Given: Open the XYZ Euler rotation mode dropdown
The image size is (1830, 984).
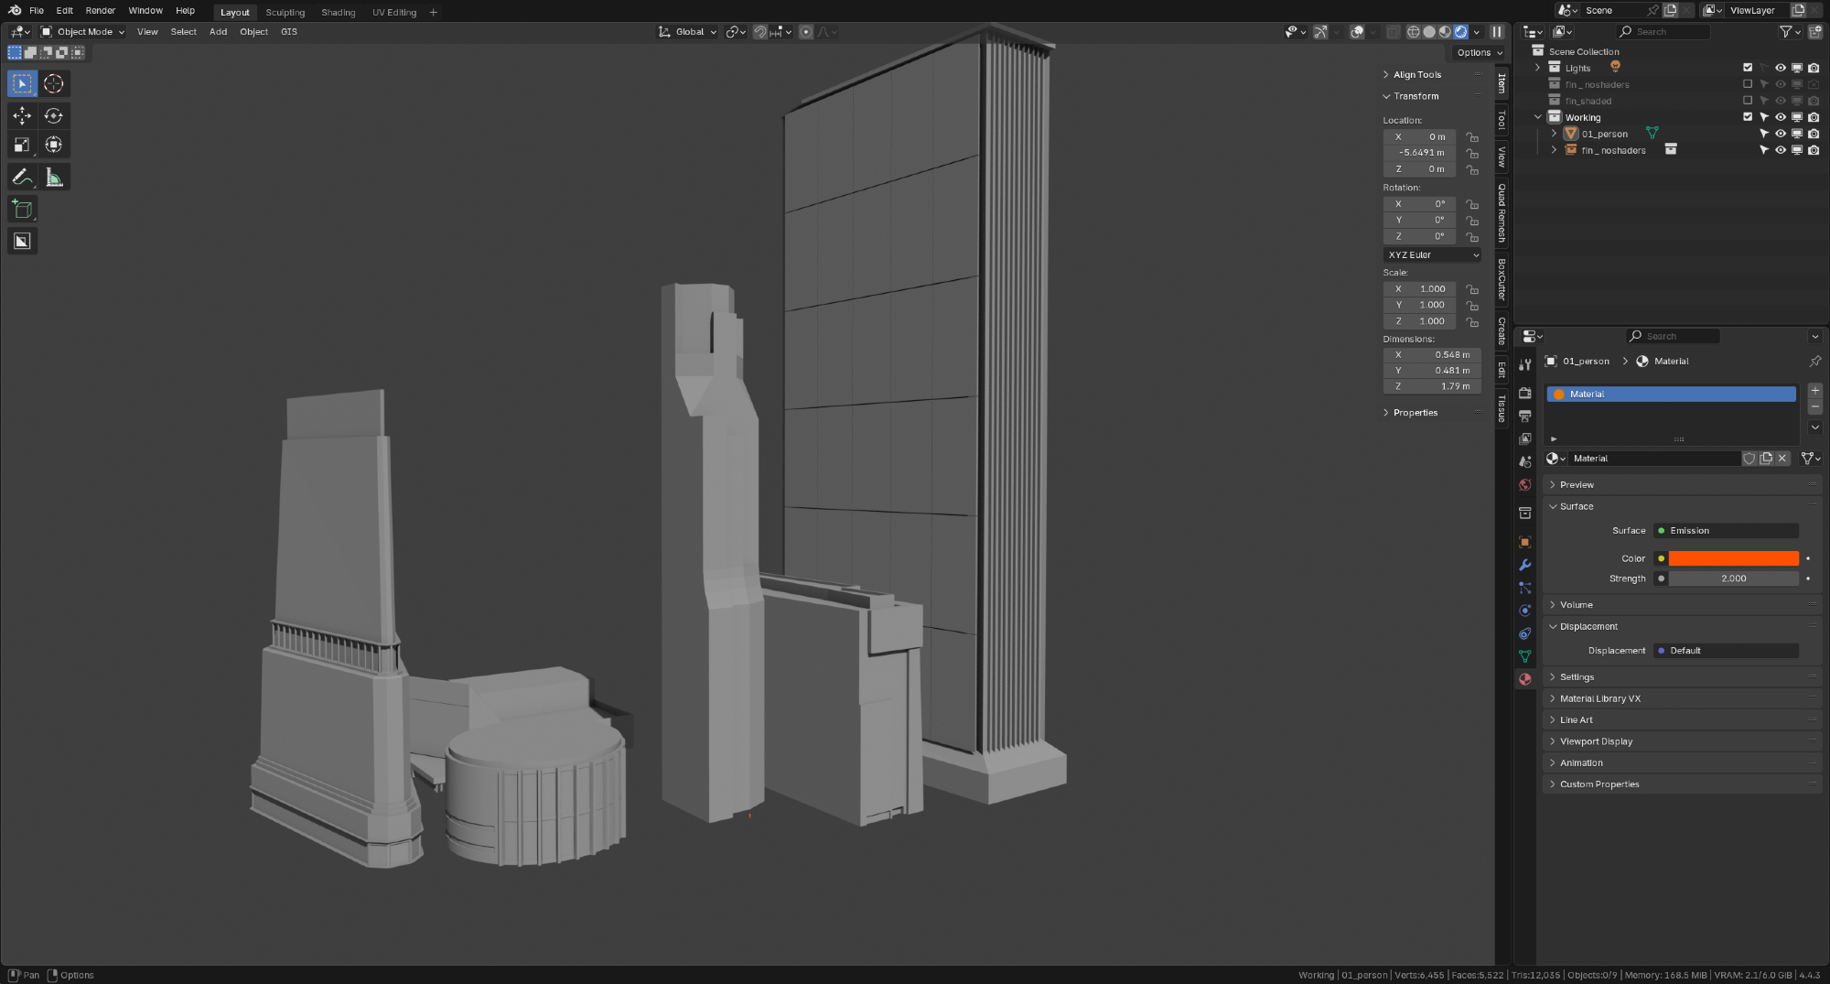Looking at the screenshot, I should (1432, 255).
